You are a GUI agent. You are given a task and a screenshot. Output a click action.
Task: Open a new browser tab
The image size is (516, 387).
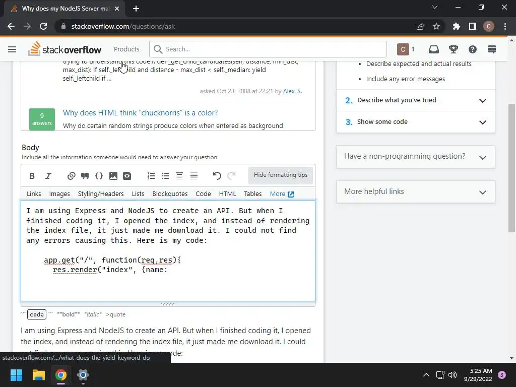click(136, 9)
